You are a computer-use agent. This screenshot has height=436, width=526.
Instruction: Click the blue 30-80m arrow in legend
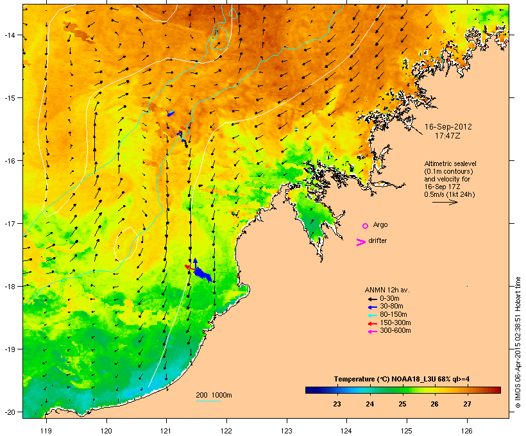(x=372, y=307)
